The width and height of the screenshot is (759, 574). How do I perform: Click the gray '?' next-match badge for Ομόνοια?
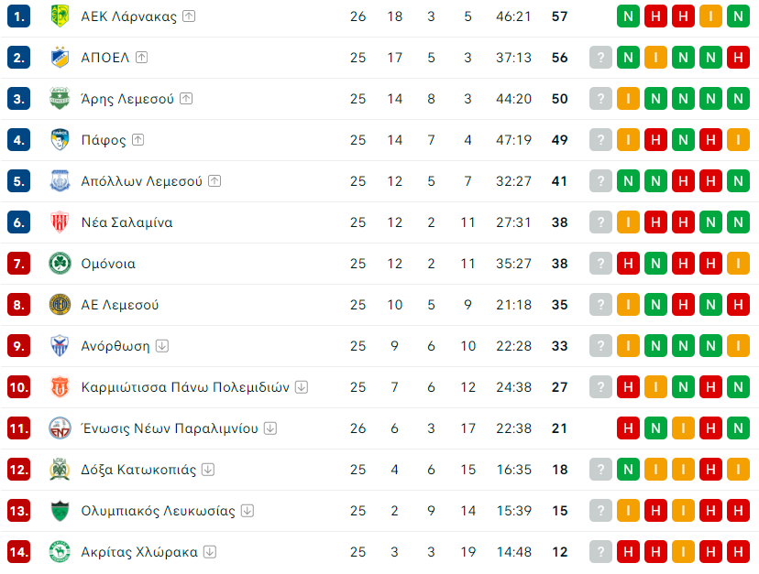[600, 264]
